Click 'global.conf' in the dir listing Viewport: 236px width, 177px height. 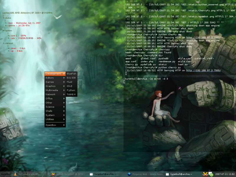point(148,58)
